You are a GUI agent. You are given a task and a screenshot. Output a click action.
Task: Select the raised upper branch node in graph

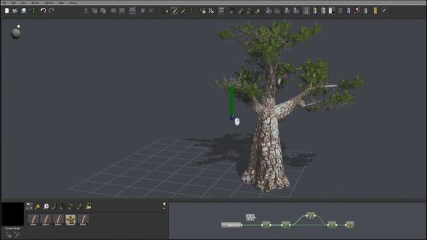(311, 216)
